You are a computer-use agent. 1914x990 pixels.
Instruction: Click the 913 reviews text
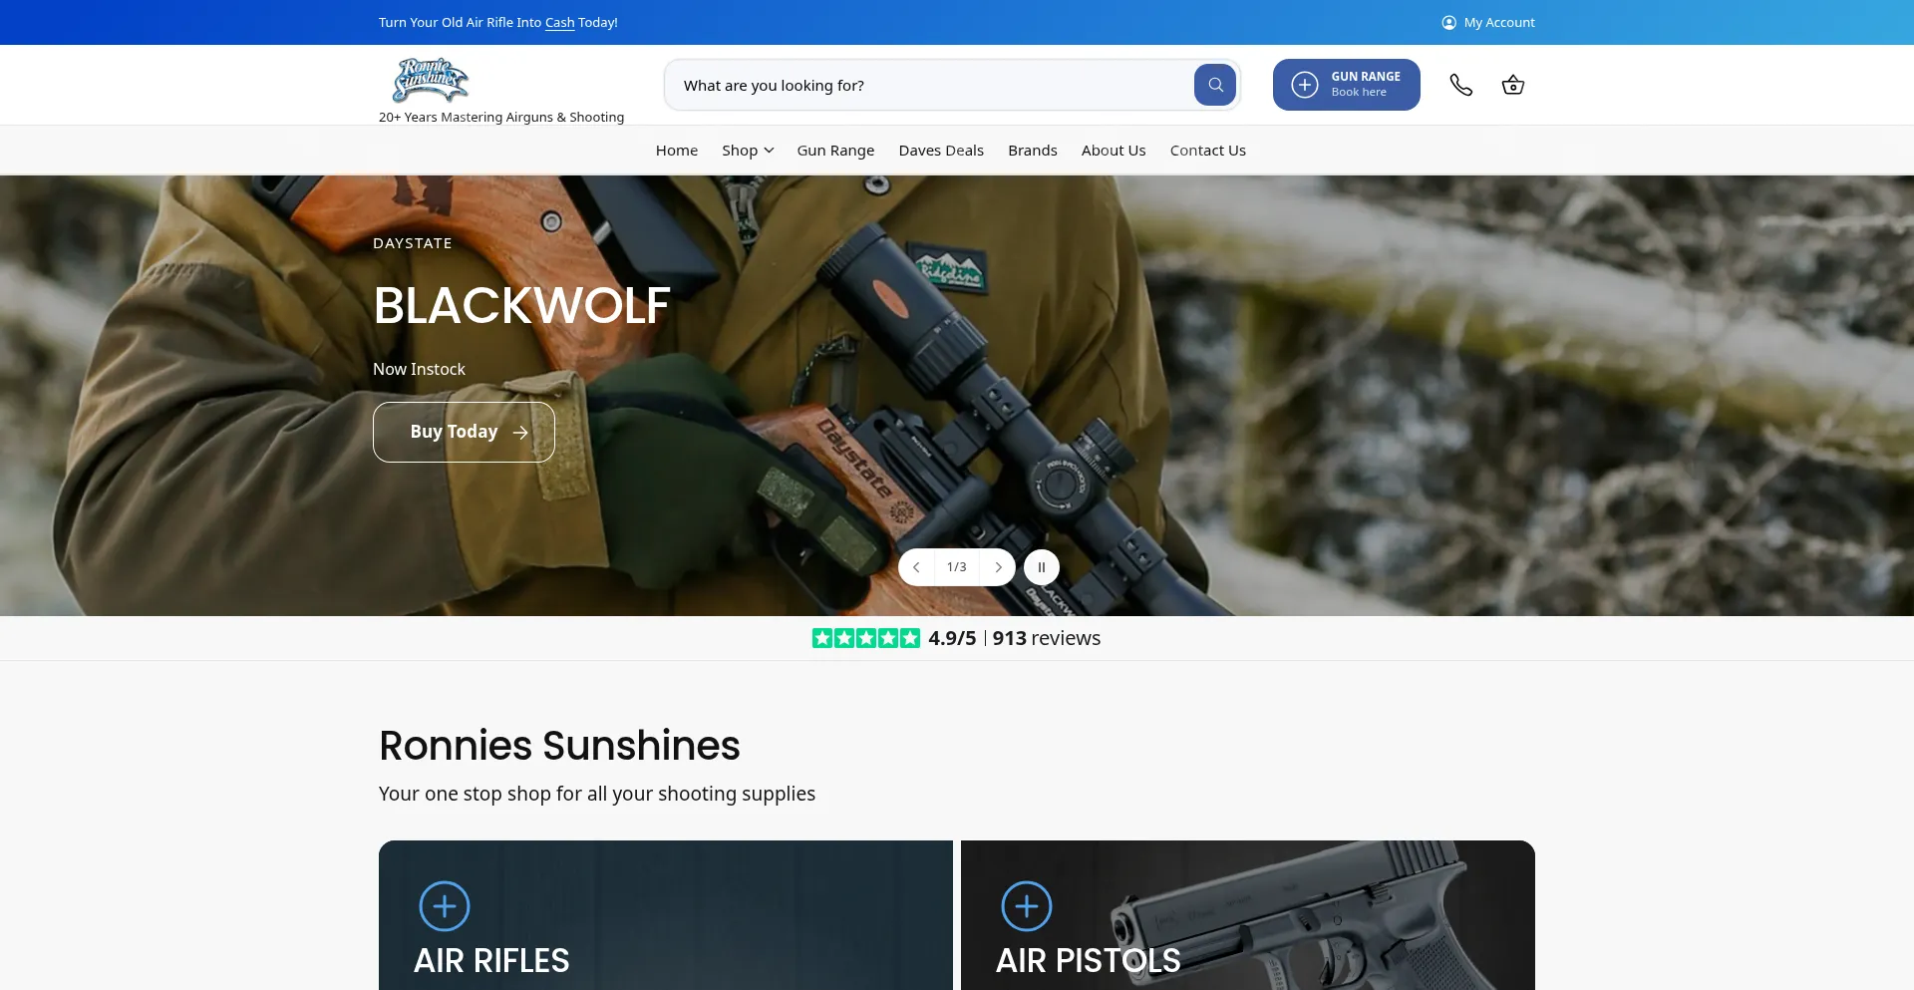1047,638
